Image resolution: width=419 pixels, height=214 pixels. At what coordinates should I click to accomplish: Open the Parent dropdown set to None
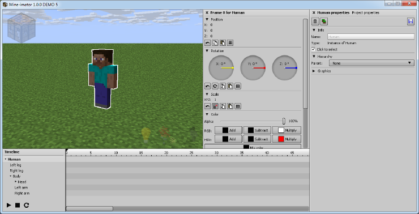pyautogui.click(x=371, y=63)
